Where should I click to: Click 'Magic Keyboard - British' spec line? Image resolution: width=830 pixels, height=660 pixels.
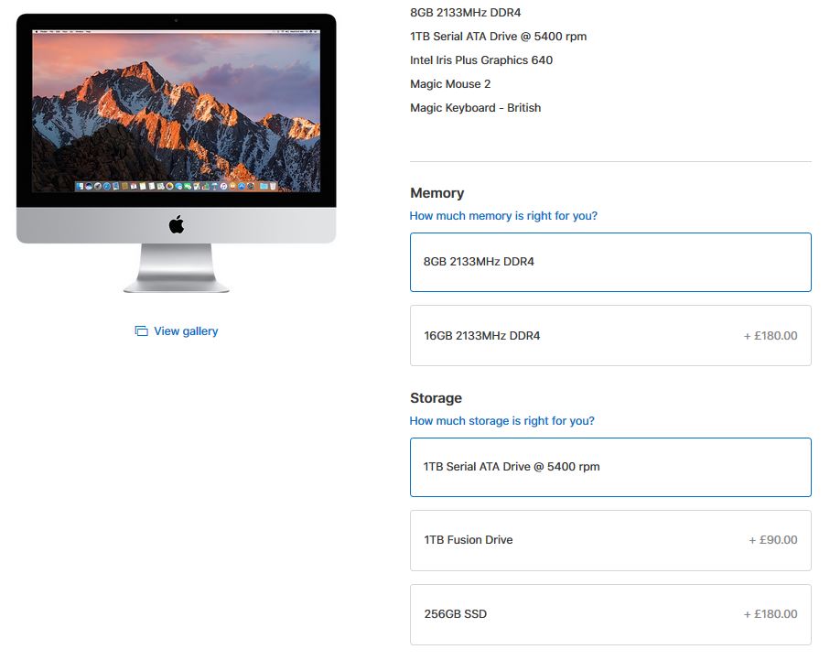tap(475, 108)
